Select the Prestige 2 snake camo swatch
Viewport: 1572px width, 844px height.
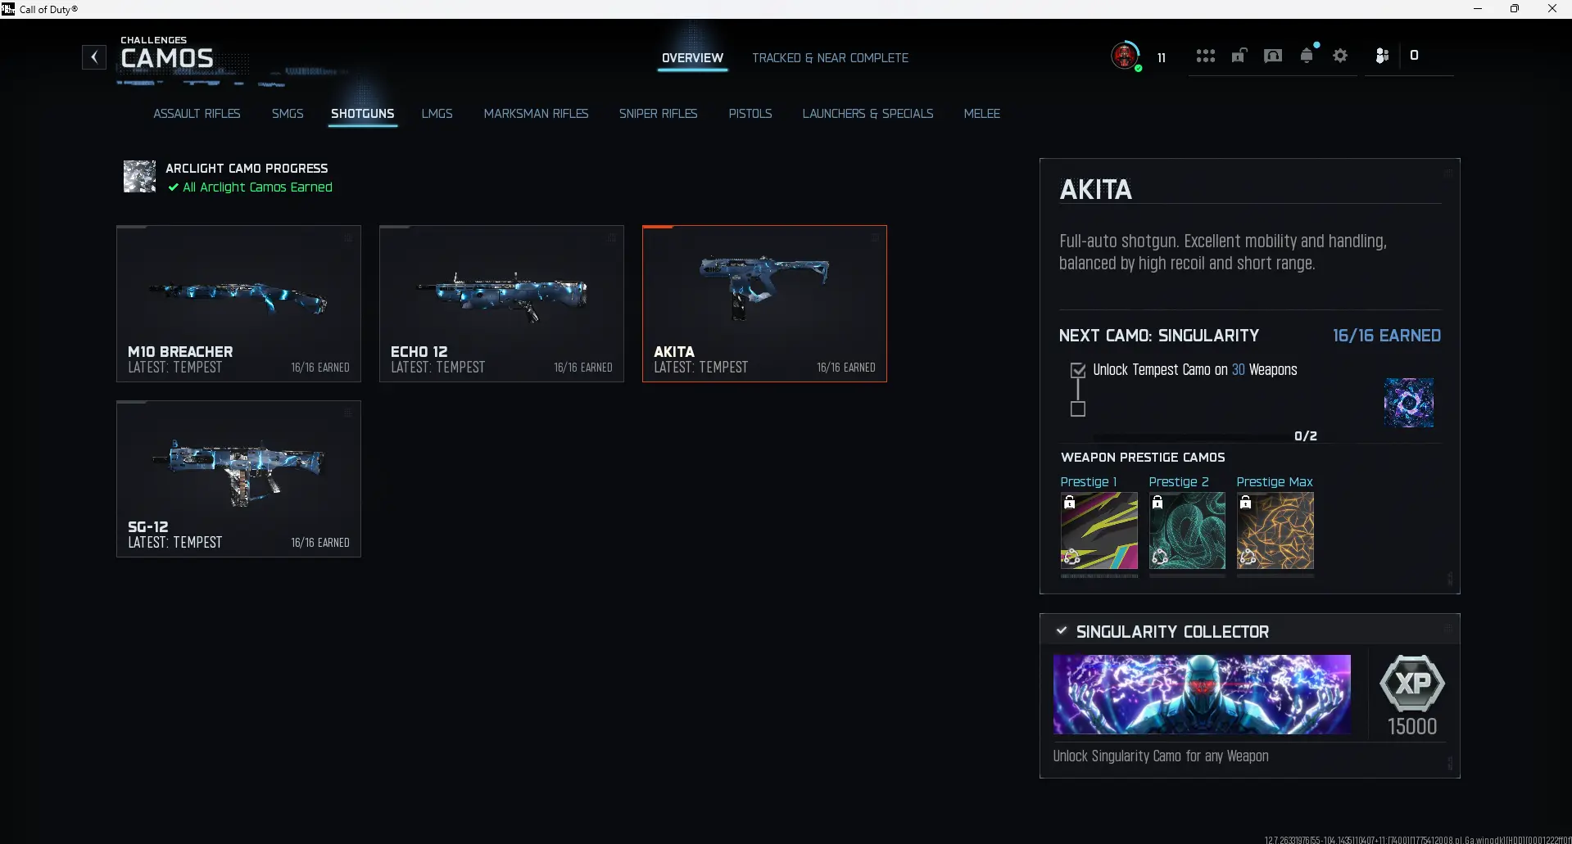(x=1187, y=530)
